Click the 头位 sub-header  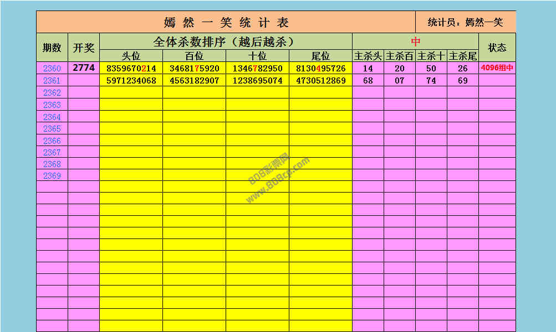131,56
